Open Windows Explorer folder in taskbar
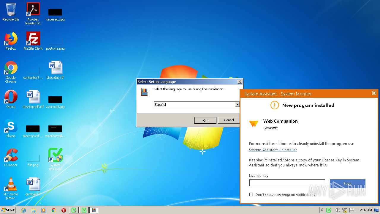This screenshot has height=214, width=380. [34, 210]
